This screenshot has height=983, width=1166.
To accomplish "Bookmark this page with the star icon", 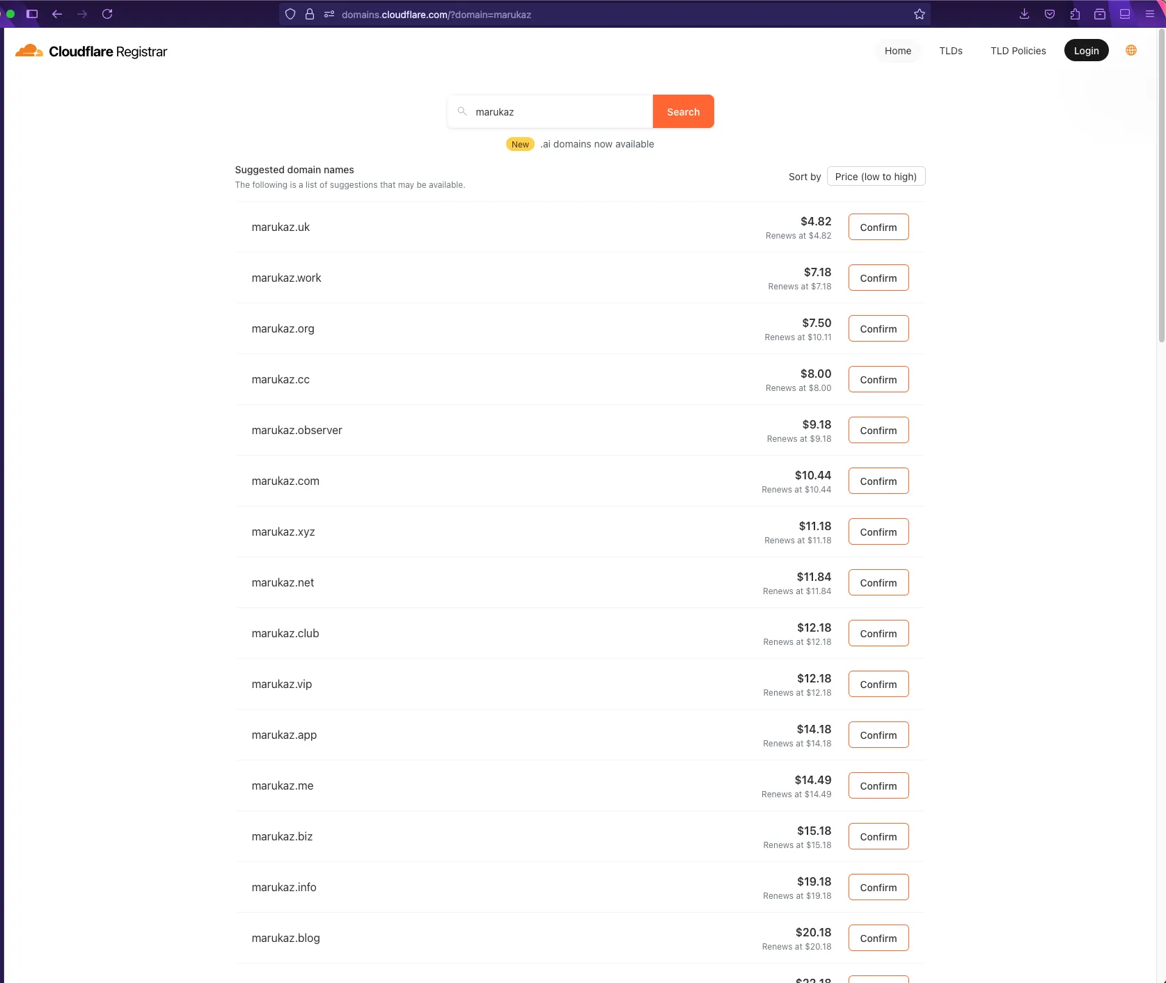I will (x=920, y=14).
